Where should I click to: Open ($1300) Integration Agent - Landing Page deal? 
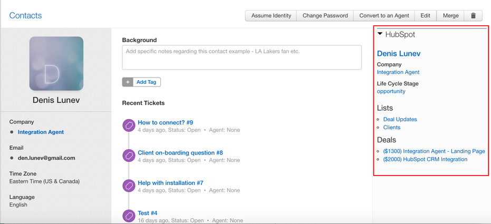(434, 151)
